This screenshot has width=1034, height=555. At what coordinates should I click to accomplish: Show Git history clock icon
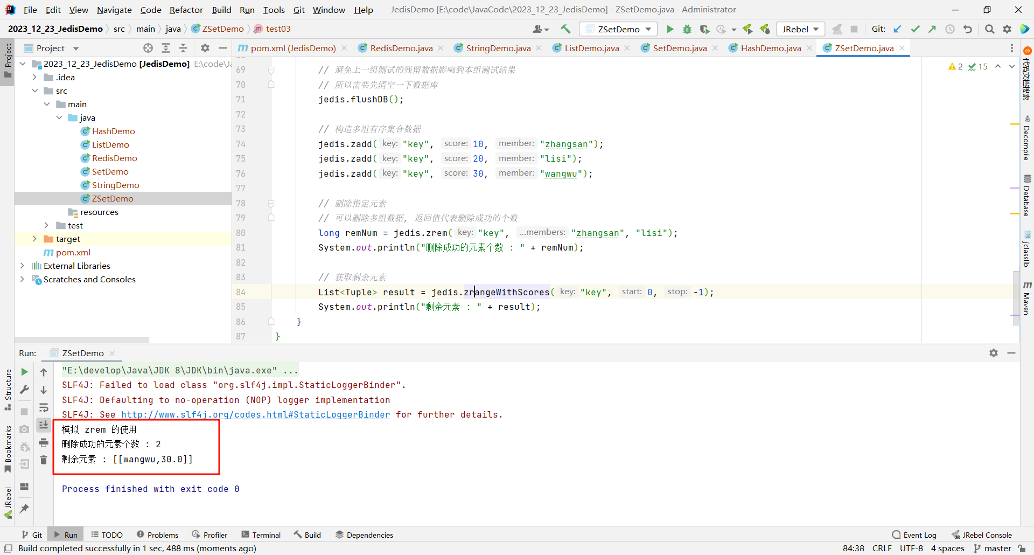pyautogui.click(x=950, y=29)
